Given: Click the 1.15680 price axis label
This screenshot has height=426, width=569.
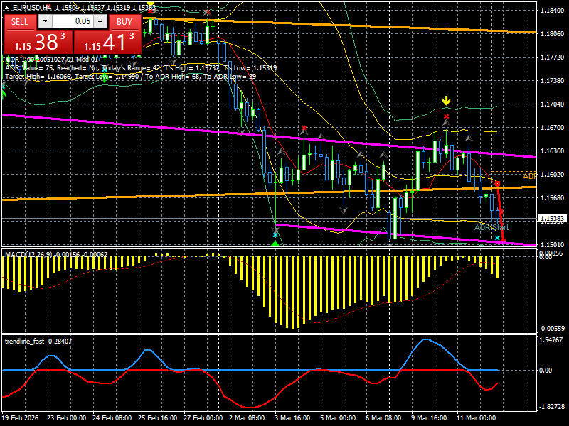Looking at the screenshot, I should [553, 198].
